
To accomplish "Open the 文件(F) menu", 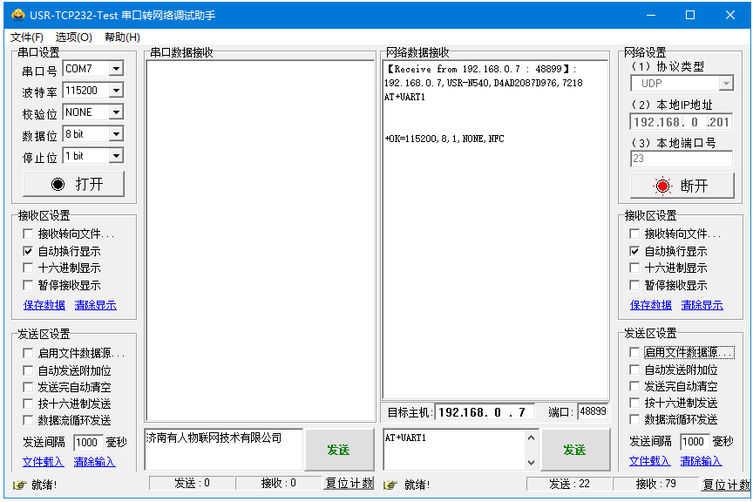I will point(27,37).
